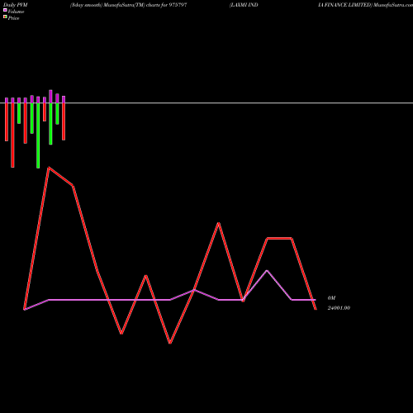Click the FINANCE LIMITED MunafaSutra.com text
413x413 pixels.
(368, 5)
